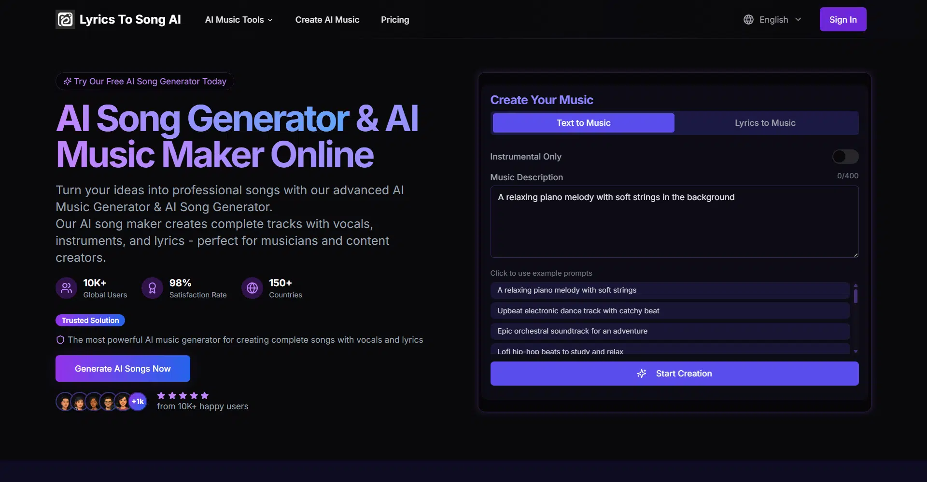Open the English language dropdown
This screenshot has width=927, height=482.
[x=773, y=20]
